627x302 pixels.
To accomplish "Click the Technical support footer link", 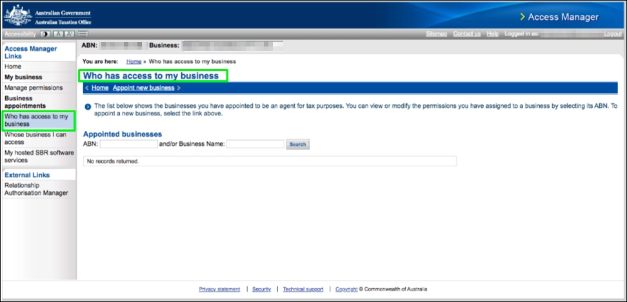I will pyautogui.click(x=303, y=289).
